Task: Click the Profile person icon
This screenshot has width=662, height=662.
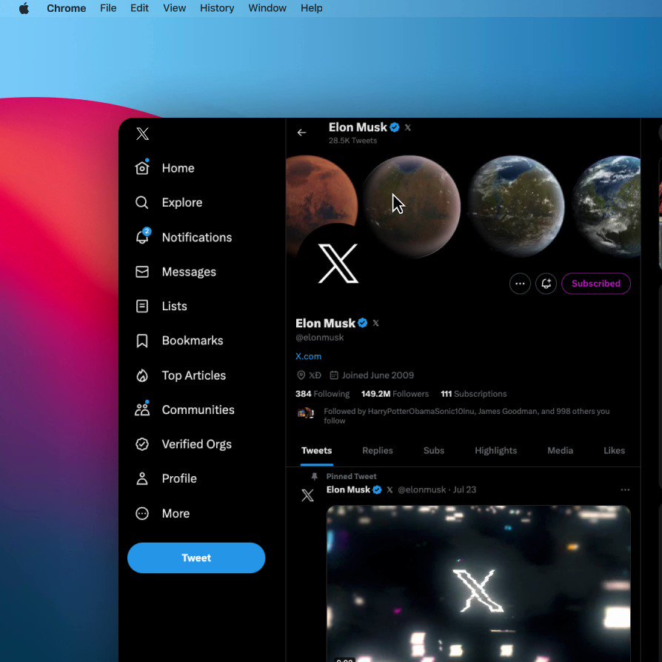Action: pos(142,479)
